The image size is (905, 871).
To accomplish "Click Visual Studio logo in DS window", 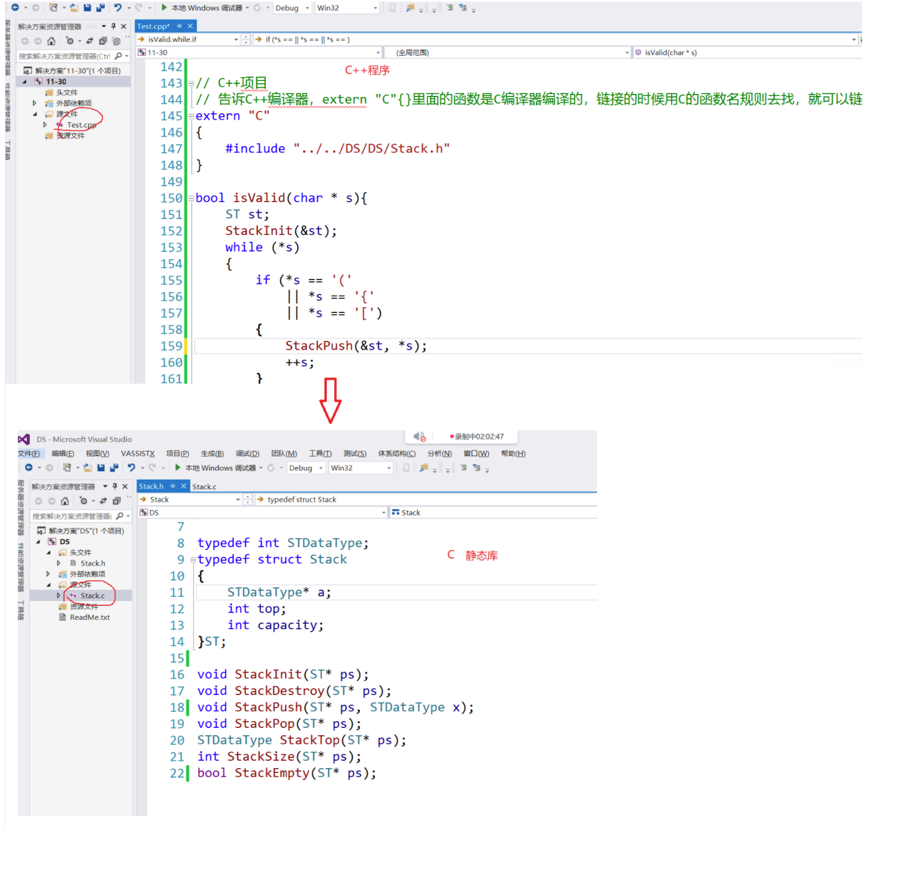I will click(x=24, y=439).
